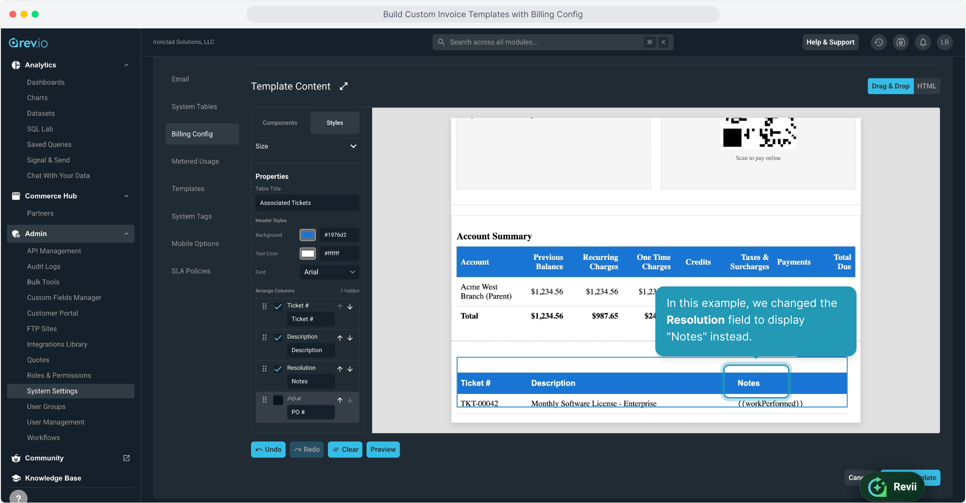This screenshot has height=503, width=966.
Task: Open the snapshot camera icon in header
Action: [901, 42]
